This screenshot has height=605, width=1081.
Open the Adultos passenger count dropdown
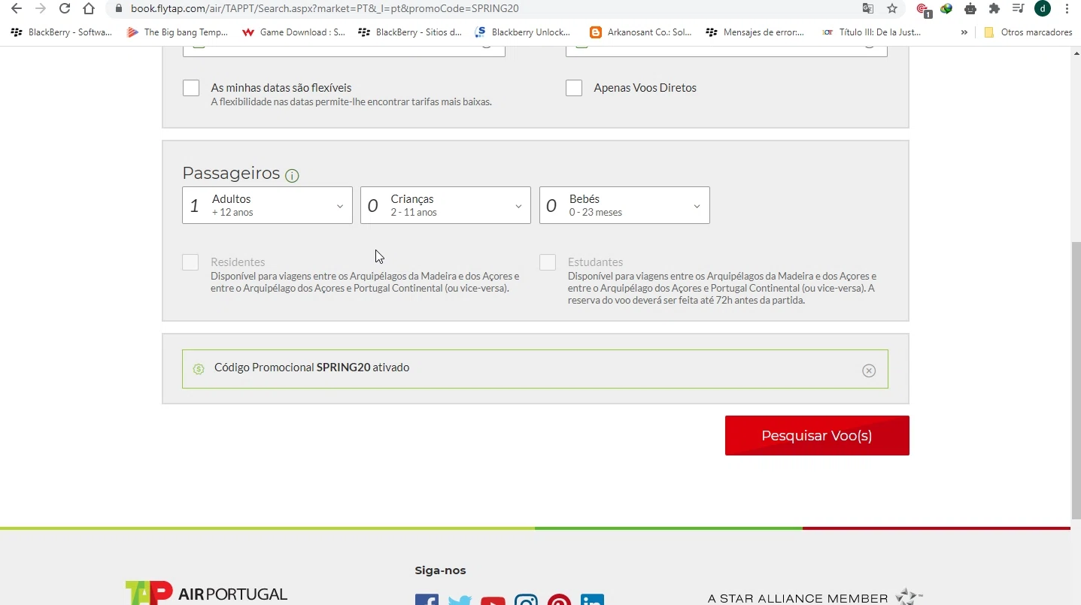point(267,205)
